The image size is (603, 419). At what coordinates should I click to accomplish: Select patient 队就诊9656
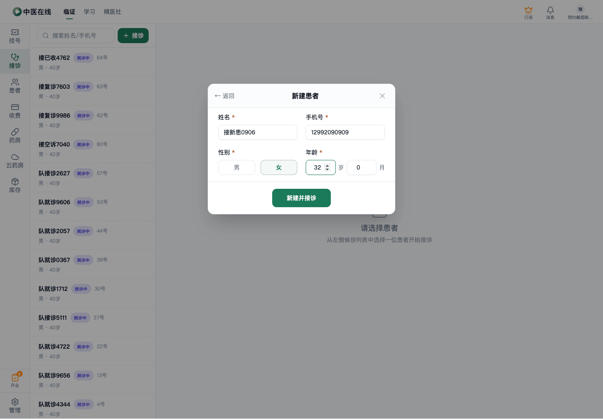[x=93, y=380]
